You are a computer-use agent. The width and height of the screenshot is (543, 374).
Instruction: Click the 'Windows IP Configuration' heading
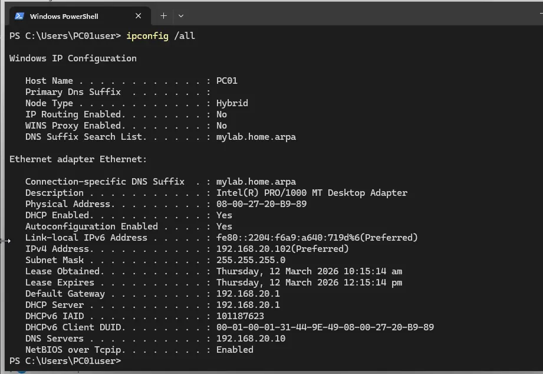(x=73, y=58)
